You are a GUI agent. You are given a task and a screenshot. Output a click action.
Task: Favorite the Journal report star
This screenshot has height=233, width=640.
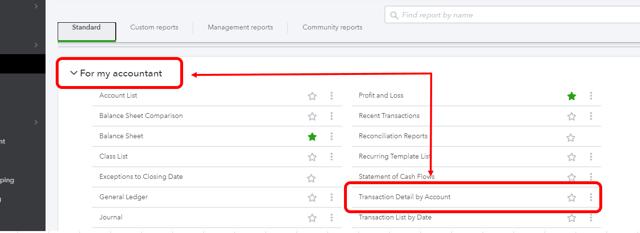click(x=312, y=218)
